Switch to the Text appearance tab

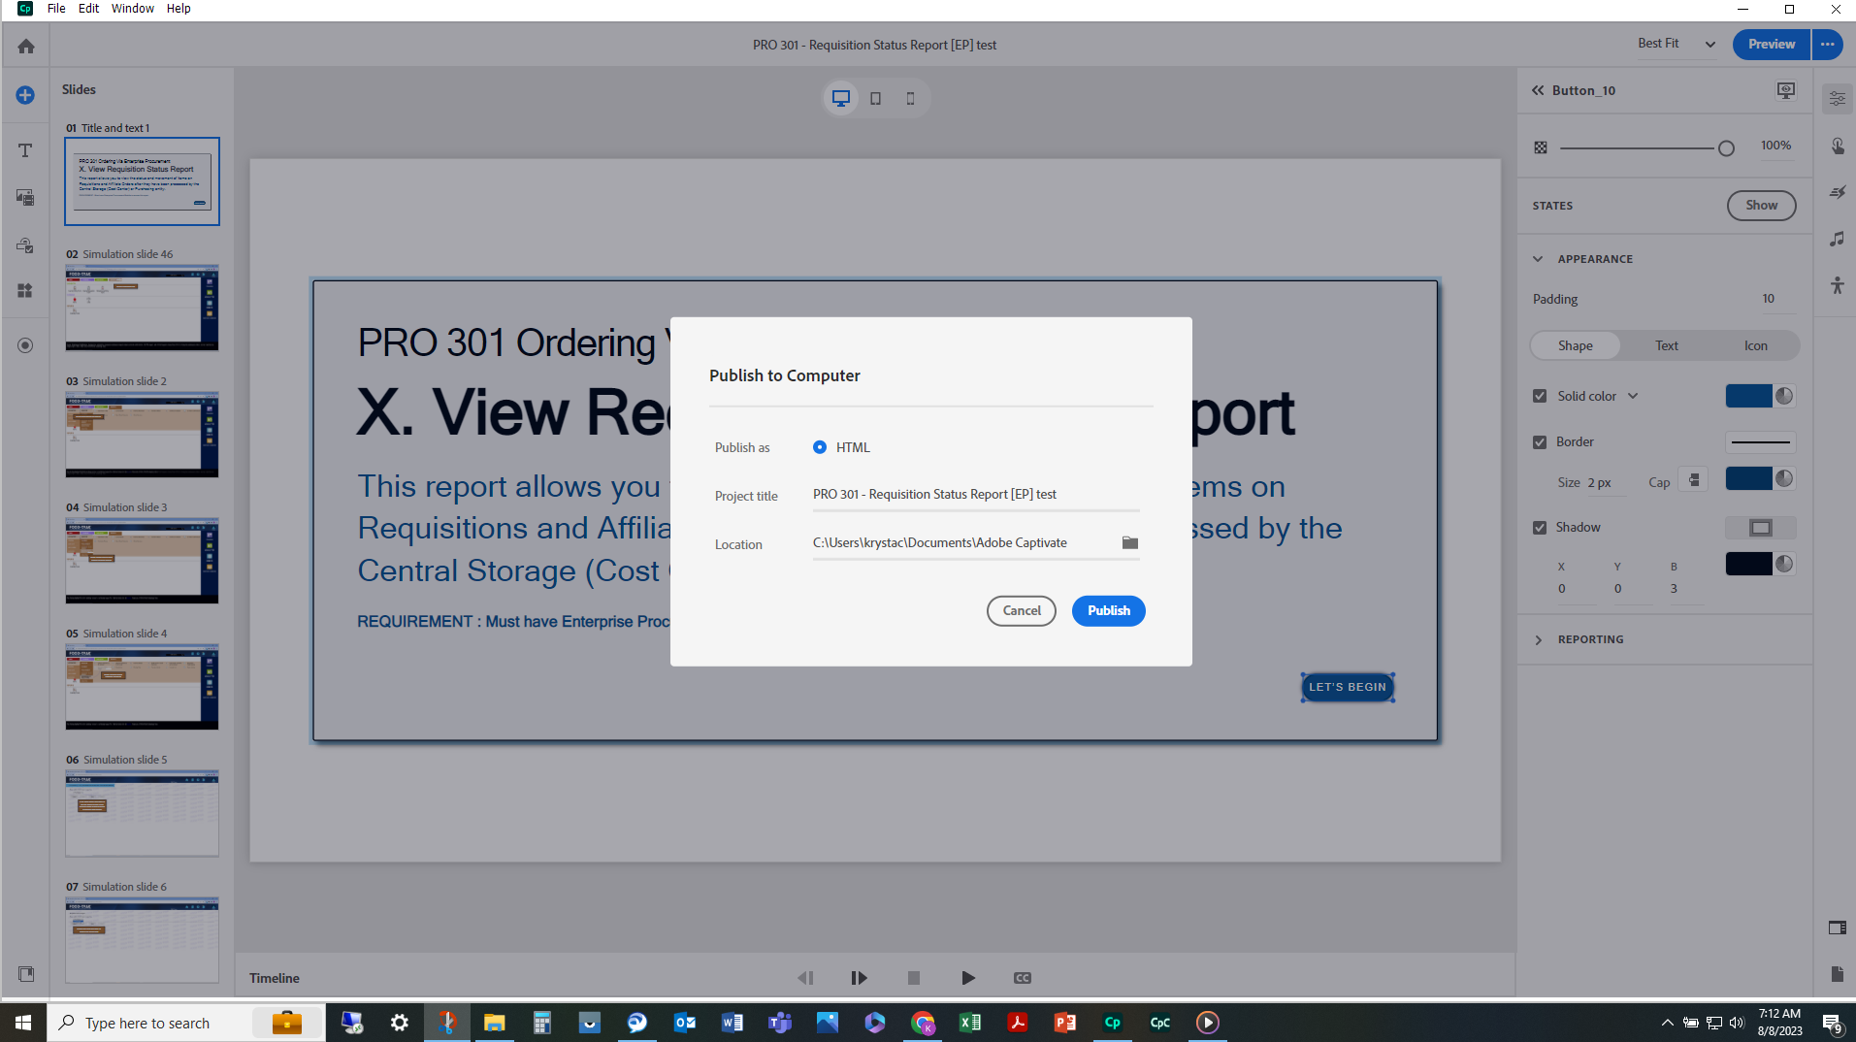pyautogui.click(x=1666, y=346)
